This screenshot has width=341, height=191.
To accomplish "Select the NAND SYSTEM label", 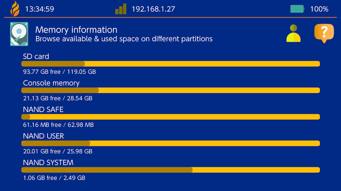I will point(48,163).
